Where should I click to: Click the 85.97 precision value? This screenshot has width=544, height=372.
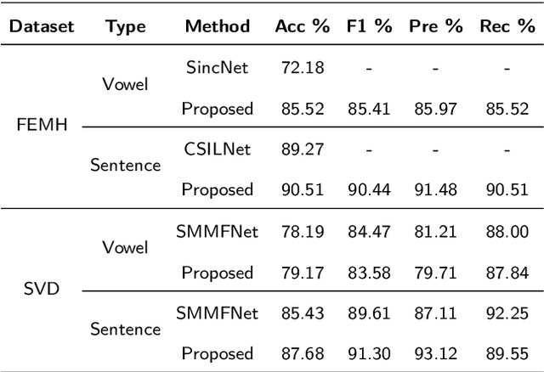tap(436, 109)
